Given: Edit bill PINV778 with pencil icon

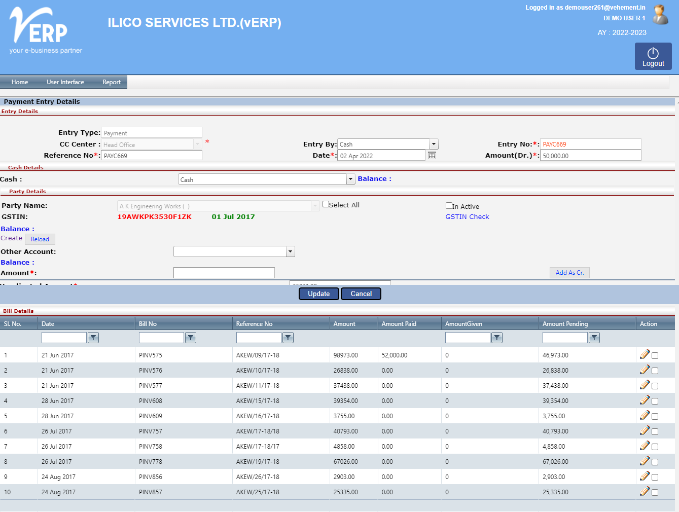Looking at the screenshot, I should coord(645,461).
